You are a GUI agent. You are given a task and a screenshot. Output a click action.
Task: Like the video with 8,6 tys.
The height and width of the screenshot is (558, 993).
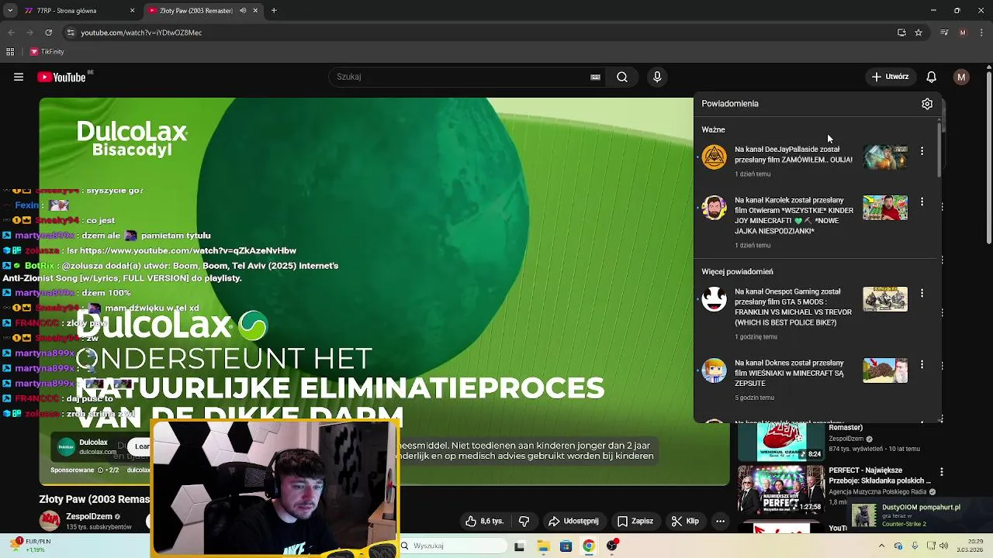[x=485, y=522]
